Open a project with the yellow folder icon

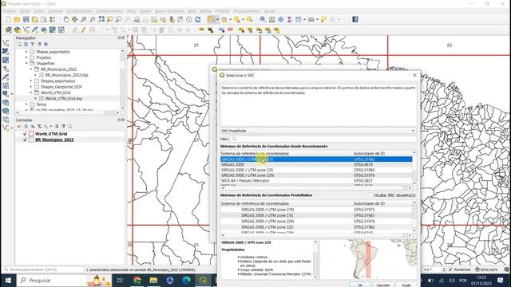[x=17, y=19]
